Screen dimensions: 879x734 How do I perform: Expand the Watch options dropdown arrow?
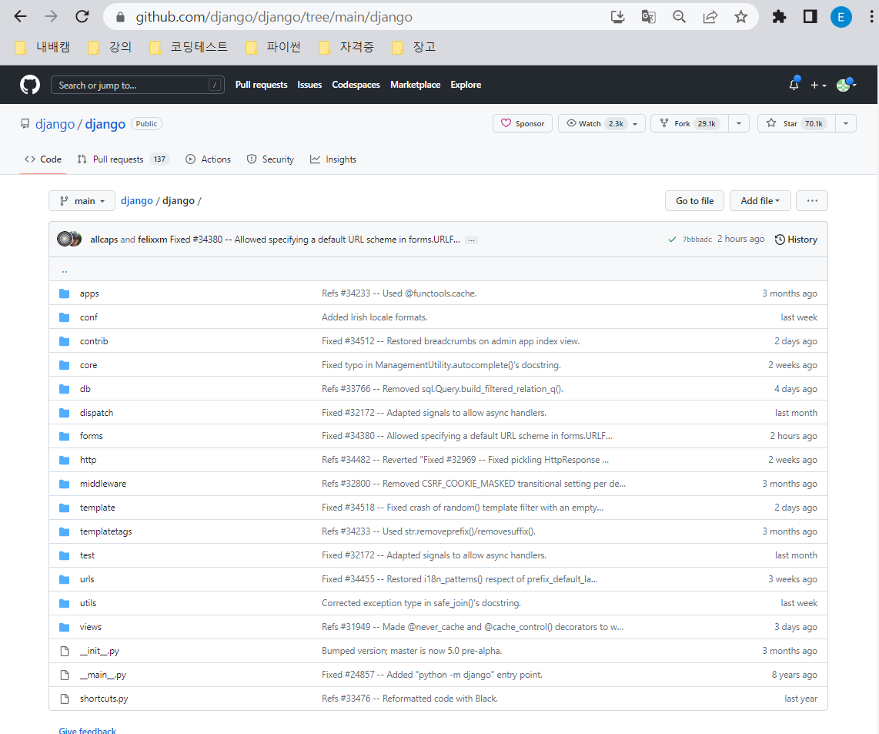pos(635,124)
